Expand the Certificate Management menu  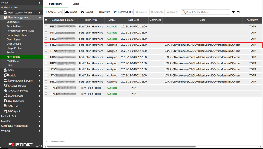tap(40, 126)
